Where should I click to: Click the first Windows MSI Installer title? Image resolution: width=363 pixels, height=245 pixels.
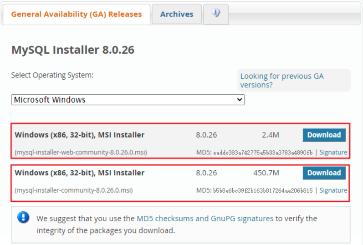pos(80,135)
